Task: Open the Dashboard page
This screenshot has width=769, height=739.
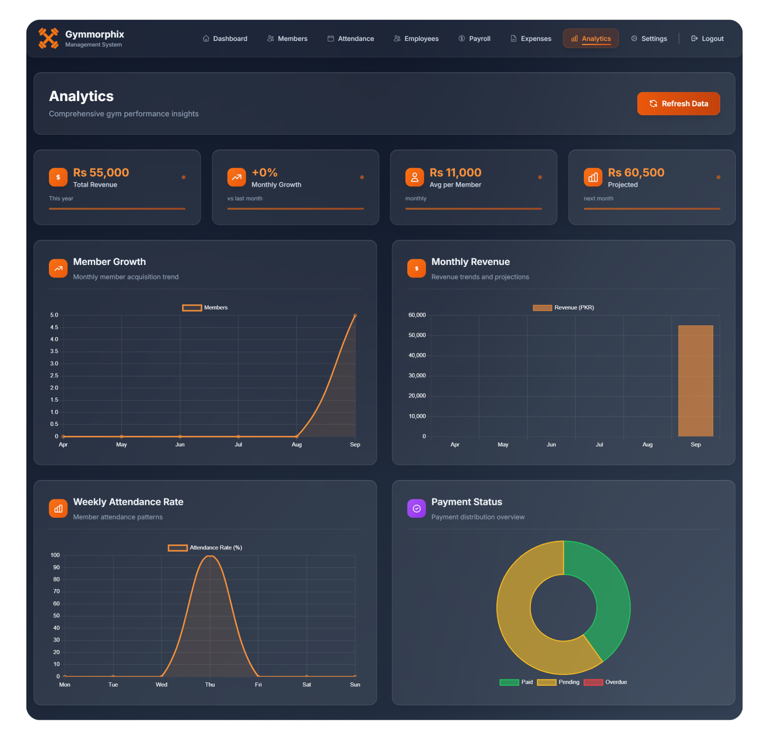Action: point(225,38)
